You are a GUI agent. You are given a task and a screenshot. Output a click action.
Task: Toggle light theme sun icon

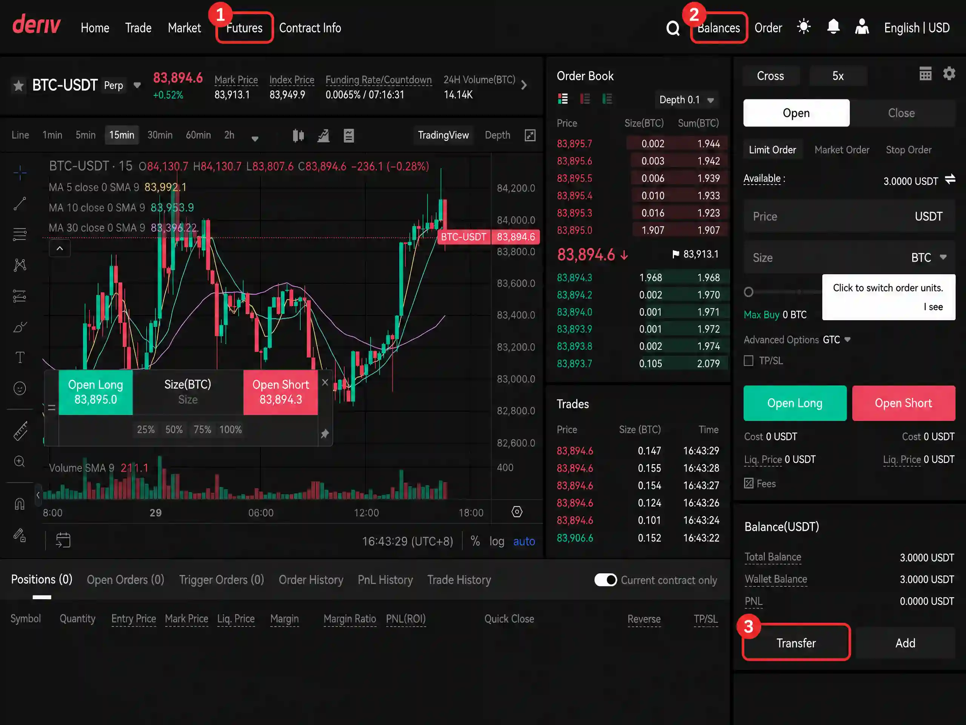pyautogui.click(x=803, y=27)
